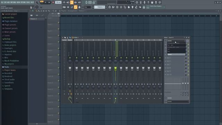Open the mixer output dropdown at panel bottom
Image resolution: width=222 pixels, height=125 pixels.
point(178,101)
